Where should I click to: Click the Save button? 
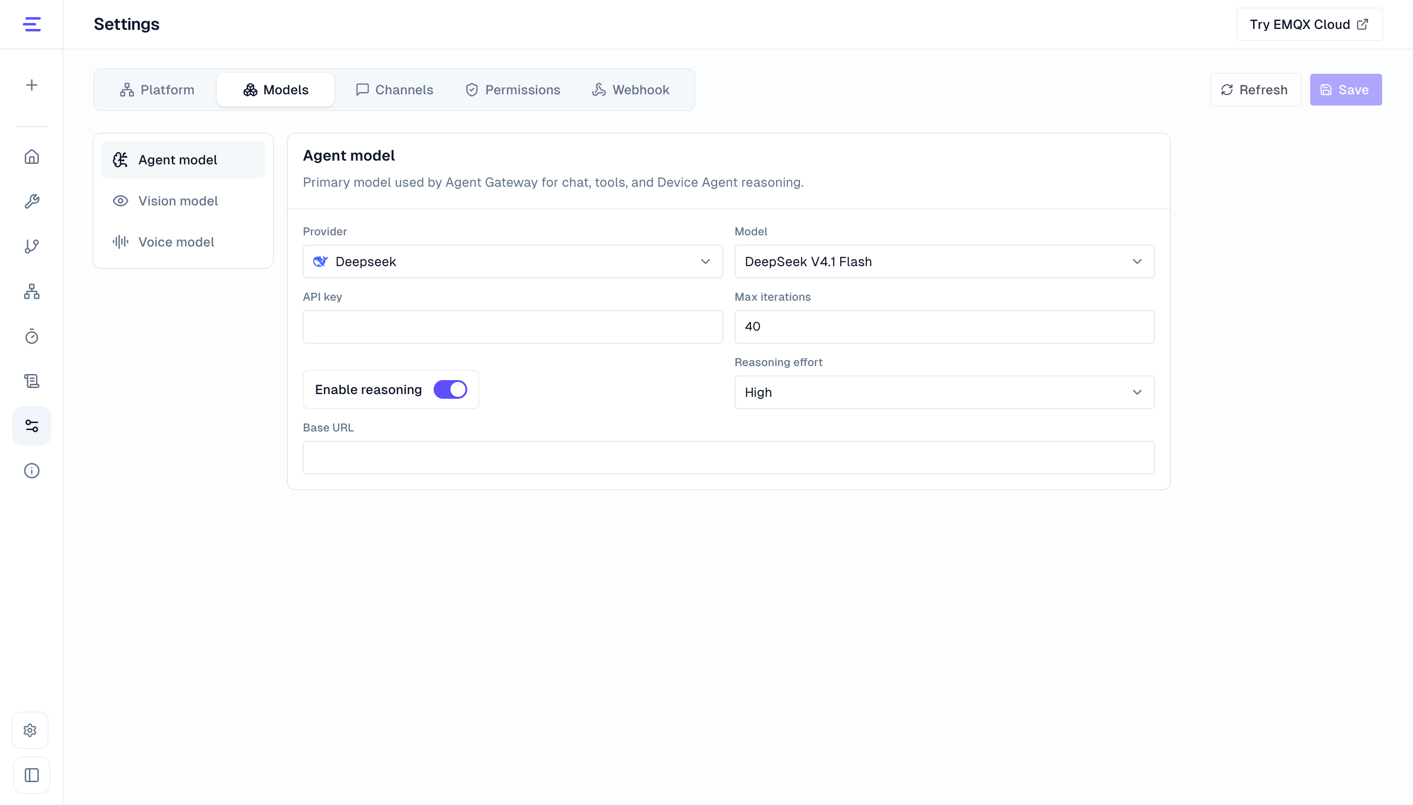(x=1346, y=90)
